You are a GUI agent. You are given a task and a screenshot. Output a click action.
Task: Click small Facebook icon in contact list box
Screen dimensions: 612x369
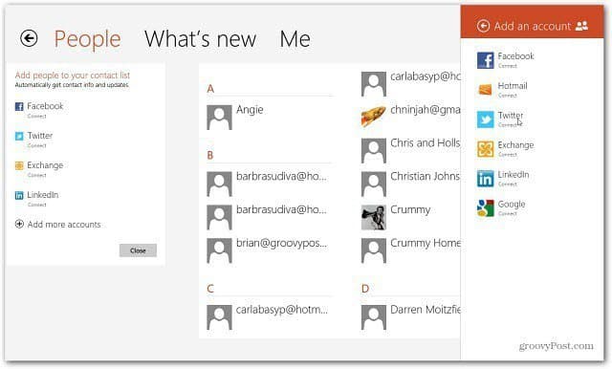coord(19,106)
